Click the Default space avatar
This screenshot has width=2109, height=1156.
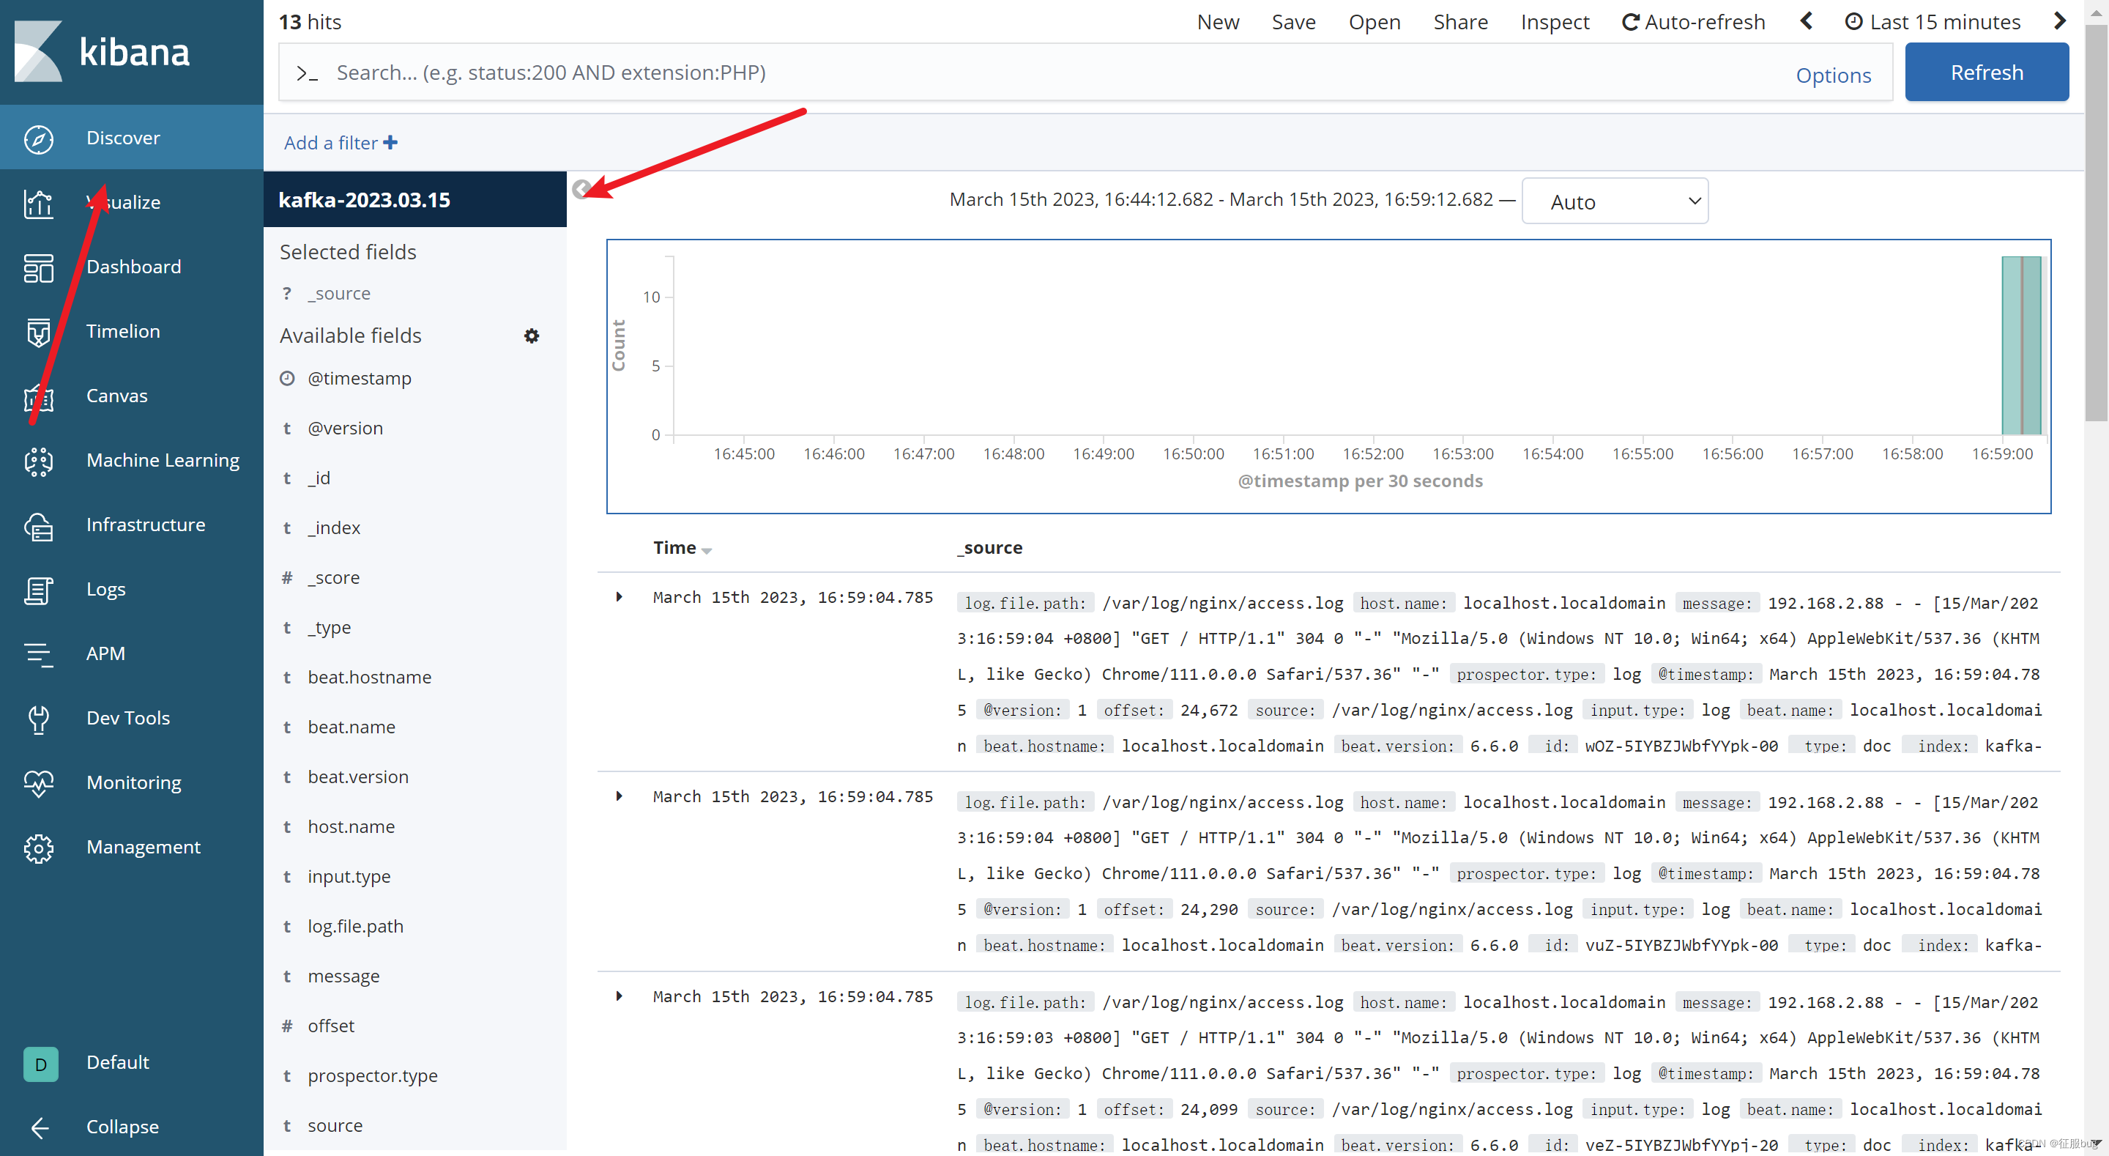(40, 1064)
